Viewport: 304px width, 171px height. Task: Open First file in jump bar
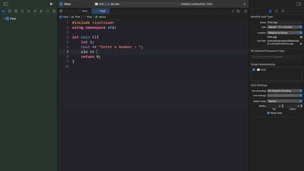click(x=87, y=17)
